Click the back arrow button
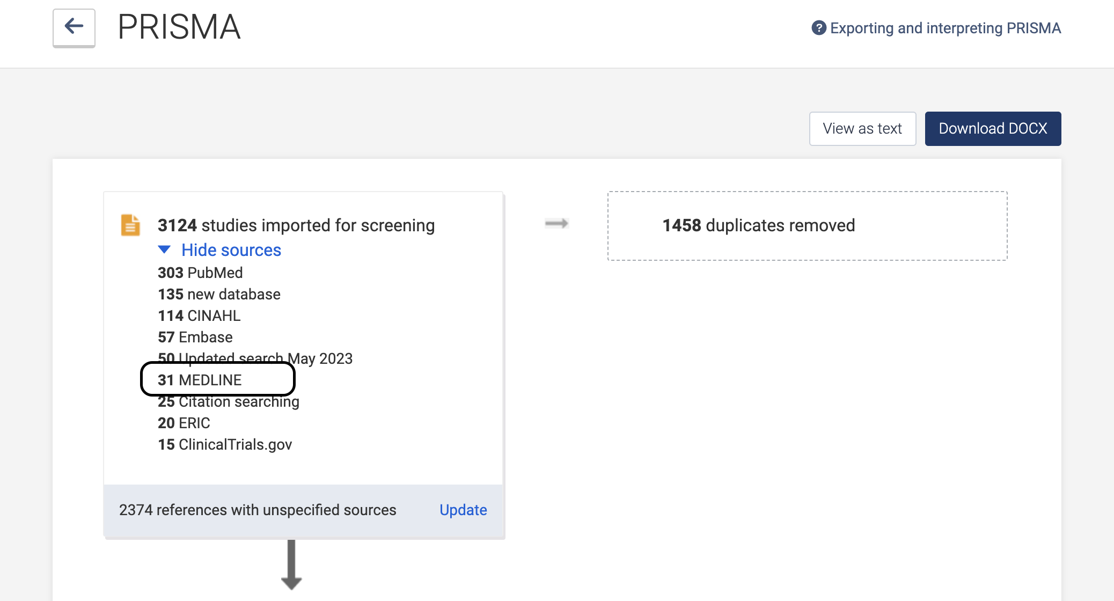This screenshot has height=601, width=1114. [x=74, y=27]
